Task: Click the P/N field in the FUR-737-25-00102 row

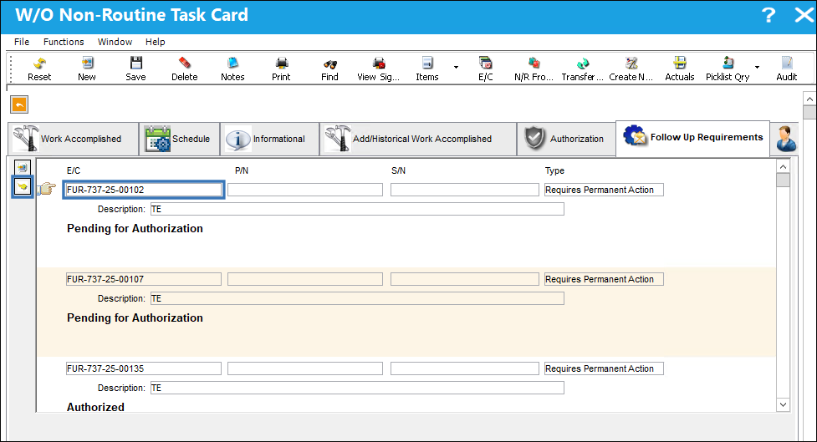Action: 305,190
